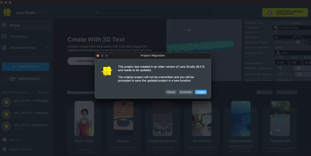Click the yellow Lens Studio icon in dialog

coord(107,71)
